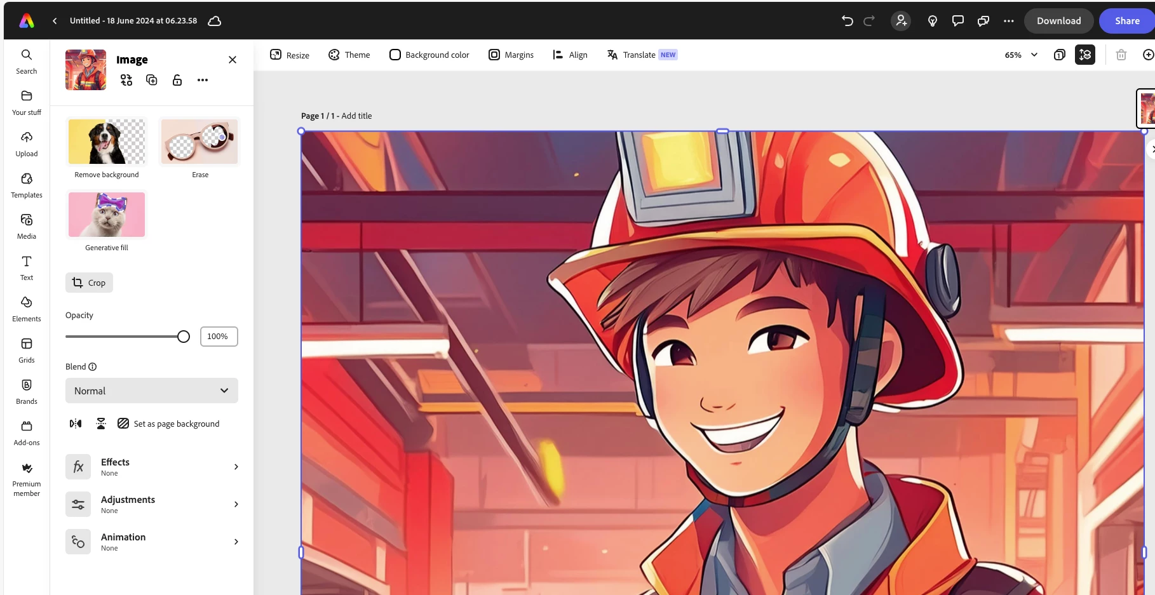This screenshot has width=1155, height=595.
Task: Share the project
Action: click(1127, 21)
